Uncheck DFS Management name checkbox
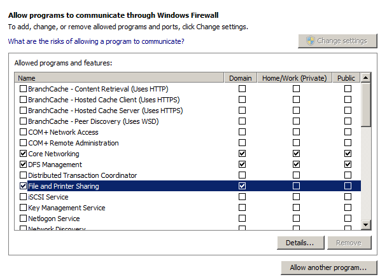 pos(24,165)
